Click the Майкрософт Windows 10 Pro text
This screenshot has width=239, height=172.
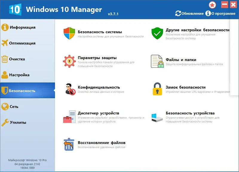tap(27, 160)
